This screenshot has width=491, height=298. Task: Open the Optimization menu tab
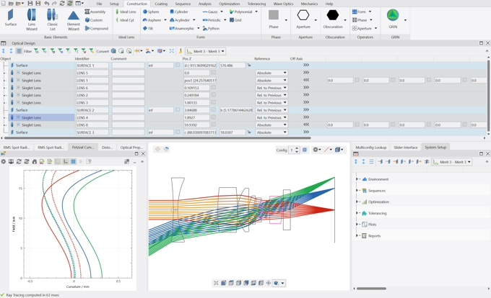(229, 4)
